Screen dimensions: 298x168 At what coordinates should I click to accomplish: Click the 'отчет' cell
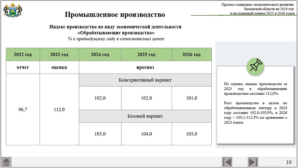point(23,67)
